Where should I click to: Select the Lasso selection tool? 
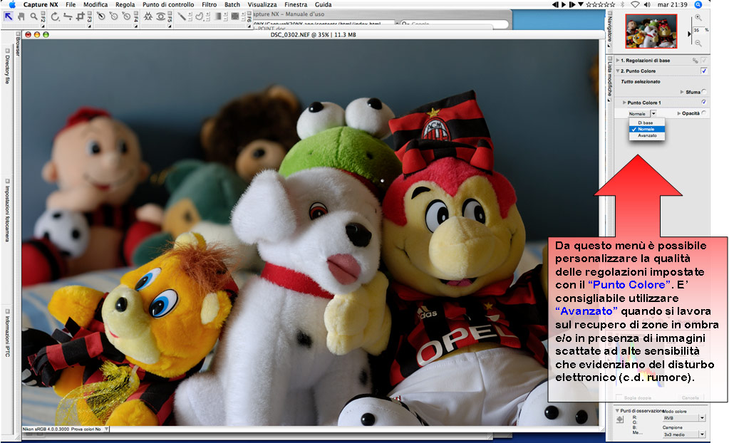[200, 16]
